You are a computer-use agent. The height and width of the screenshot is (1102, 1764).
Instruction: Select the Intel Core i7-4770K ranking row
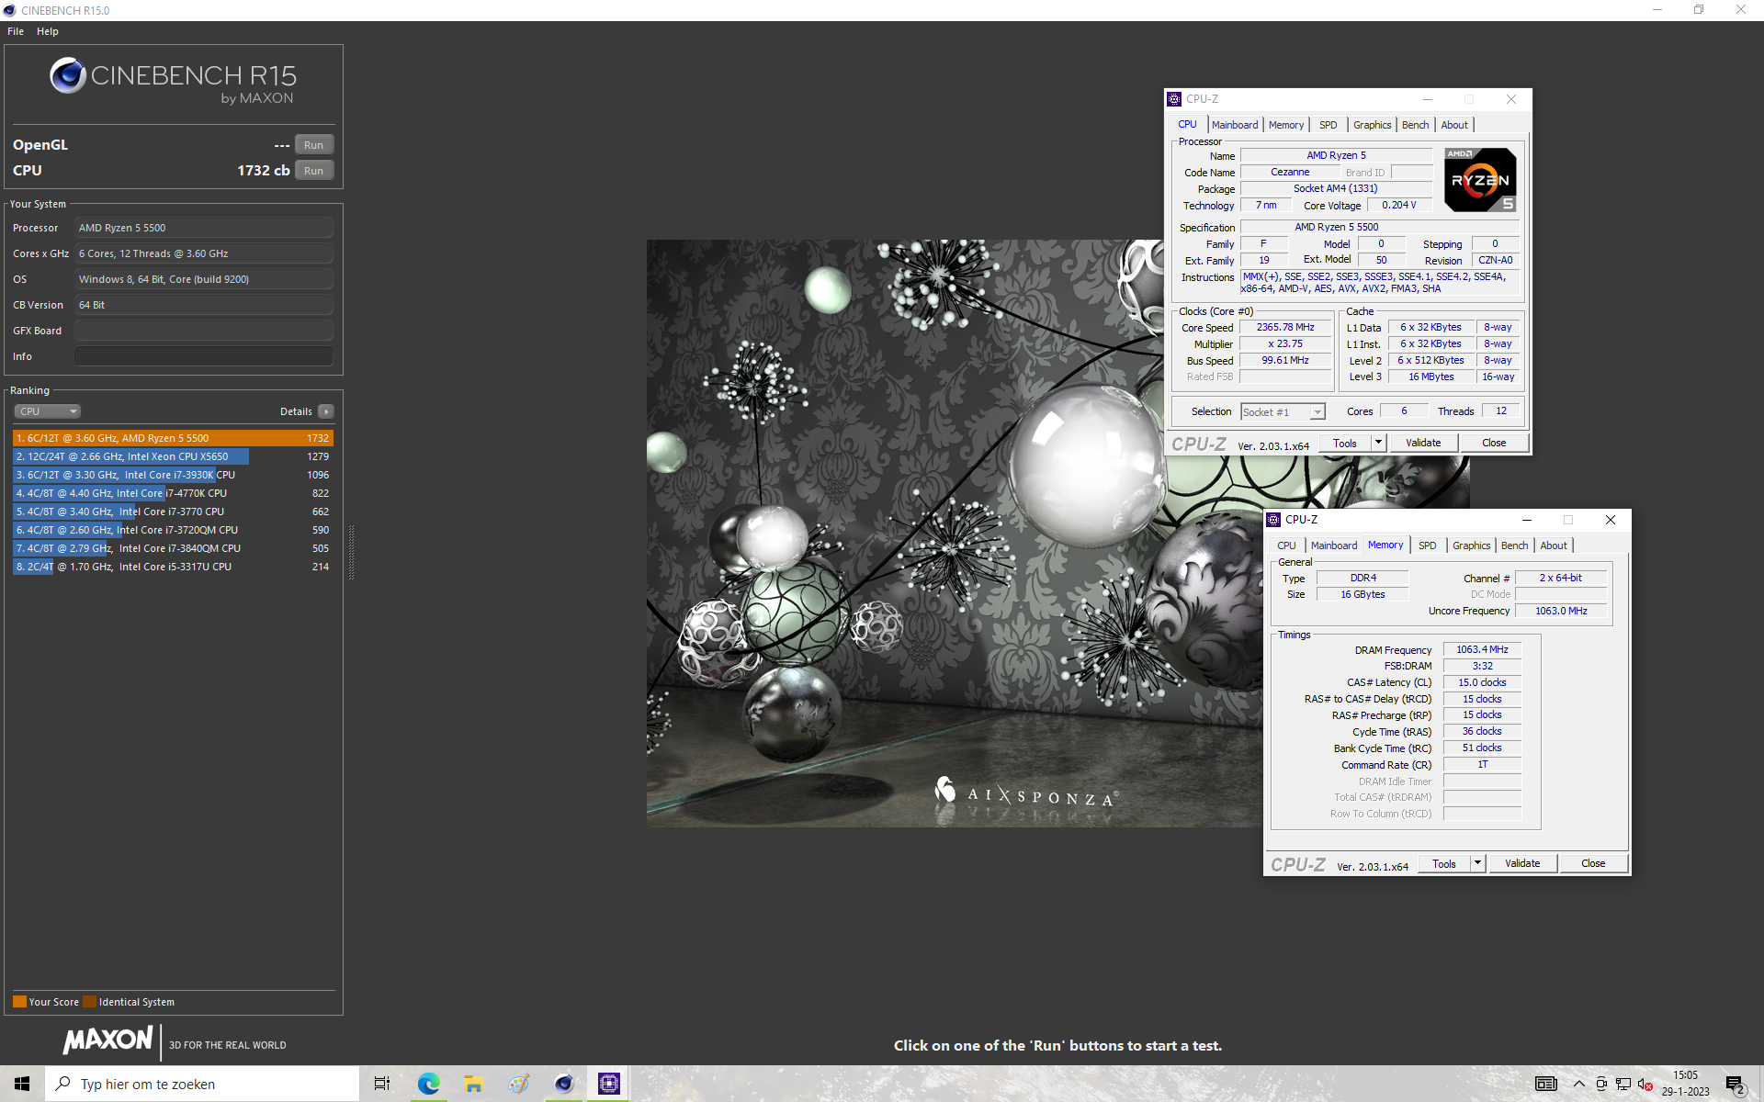173,493
